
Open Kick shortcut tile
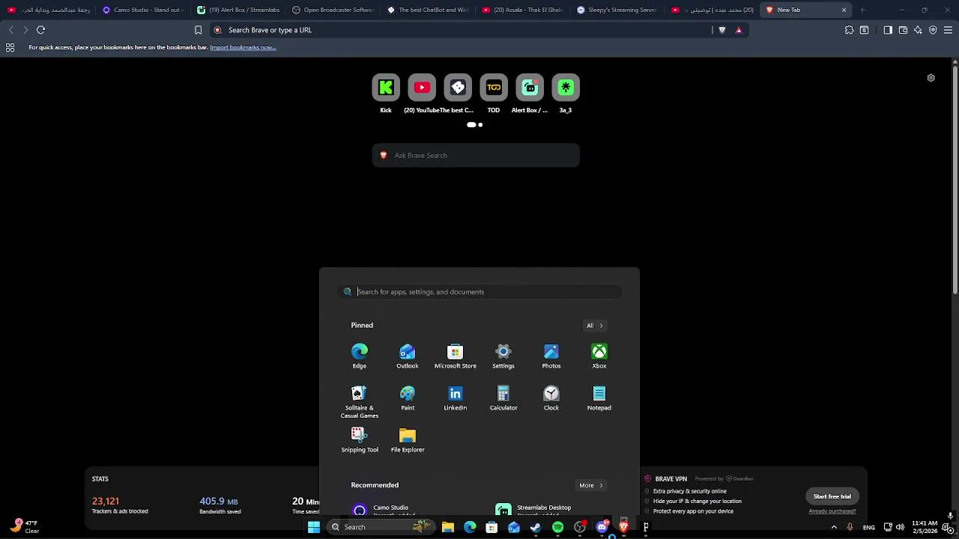pyautogui.click(x=386, y=88)
